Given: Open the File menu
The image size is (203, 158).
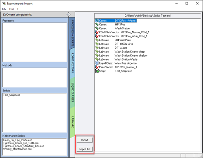Looking at the screenshot, I should (4, 9).
